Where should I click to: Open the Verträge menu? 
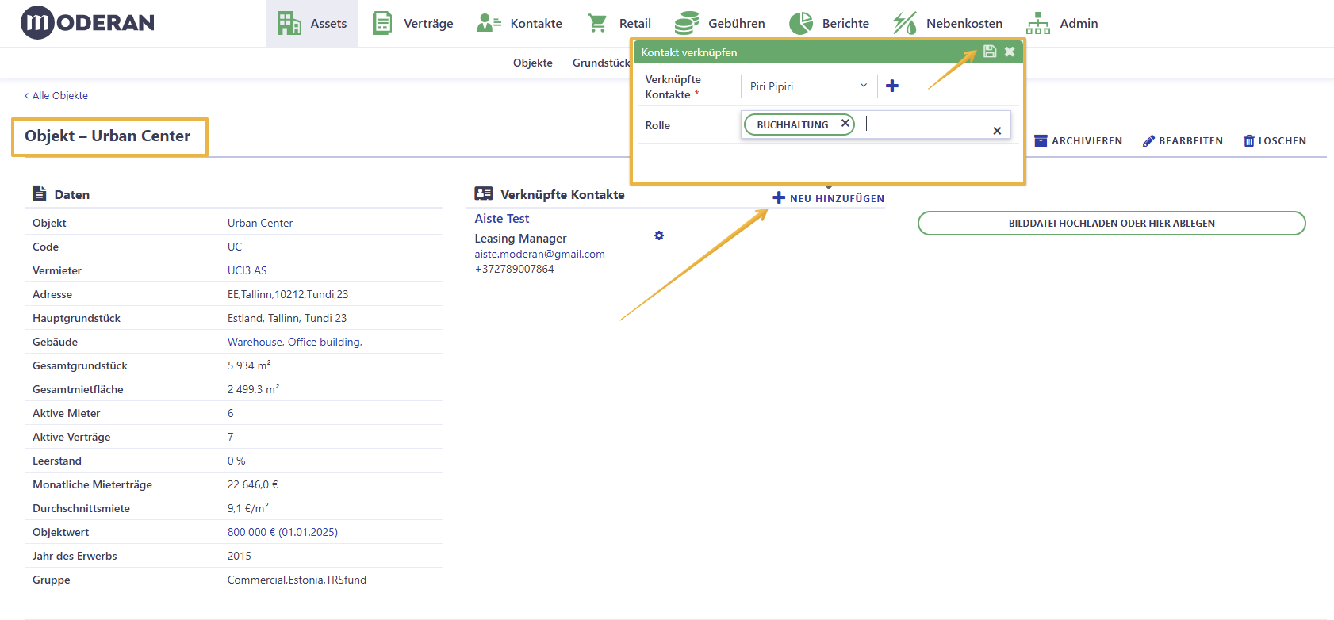point(413,24)
